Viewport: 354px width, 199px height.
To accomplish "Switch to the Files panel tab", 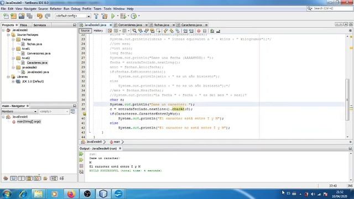I will [23, 25].
